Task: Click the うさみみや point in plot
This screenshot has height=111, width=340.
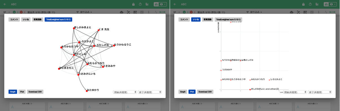Action: [221, 70]
